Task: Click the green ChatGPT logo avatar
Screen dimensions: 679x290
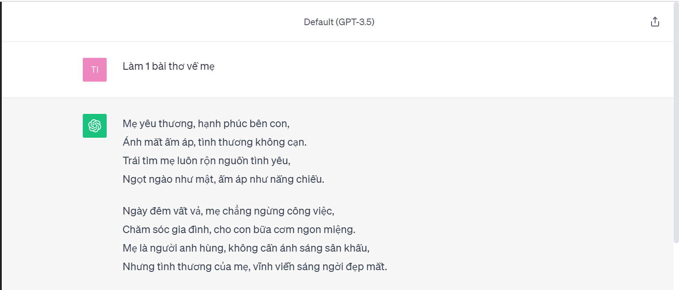Action: point(95,126)
